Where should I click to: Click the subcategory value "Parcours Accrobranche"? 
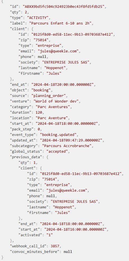pyautogui.click(x=66, y=146)
